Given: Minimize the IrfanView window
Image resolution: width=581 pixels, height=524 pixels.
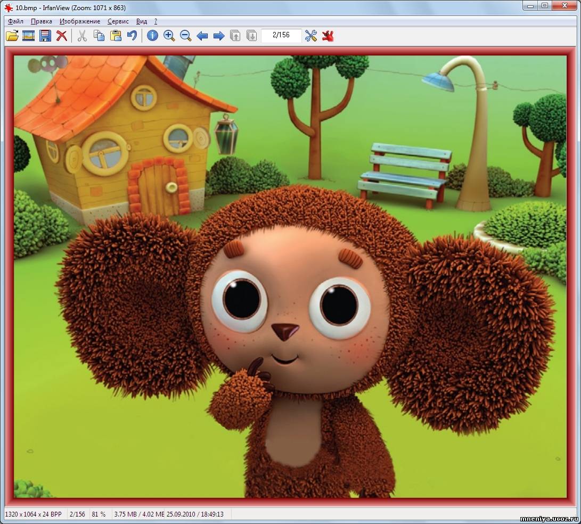Looking at the screenshot, I should click(x=530, y=5).
